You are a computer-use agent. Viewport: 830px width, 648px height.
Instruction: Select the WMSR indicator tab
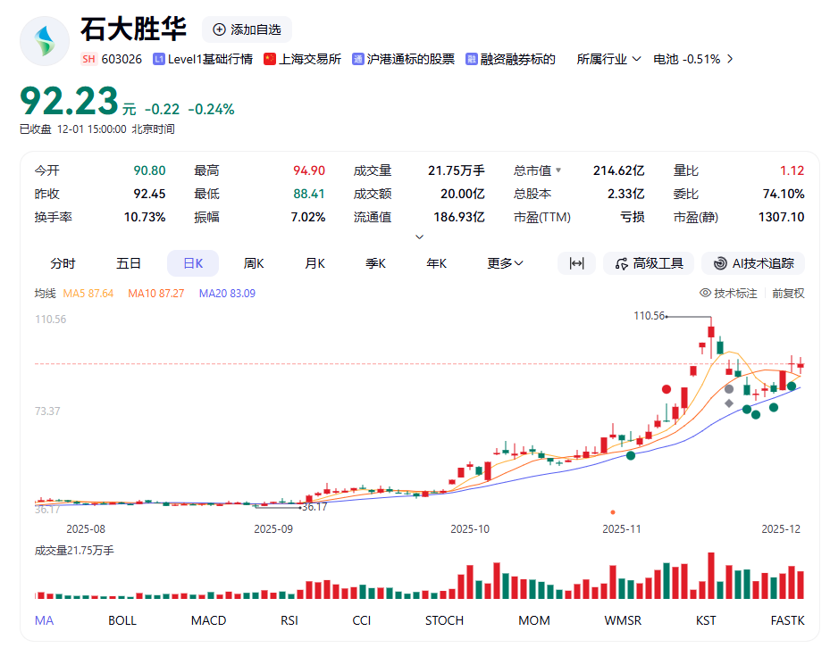[623, 620]
